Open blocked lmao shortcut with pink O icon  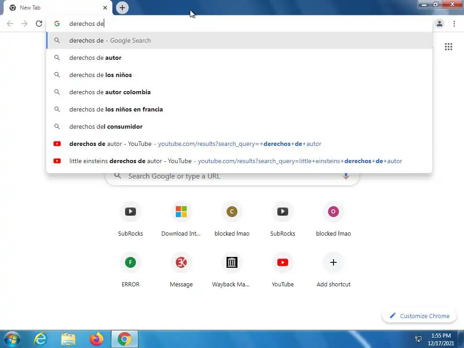click(333, 219)
